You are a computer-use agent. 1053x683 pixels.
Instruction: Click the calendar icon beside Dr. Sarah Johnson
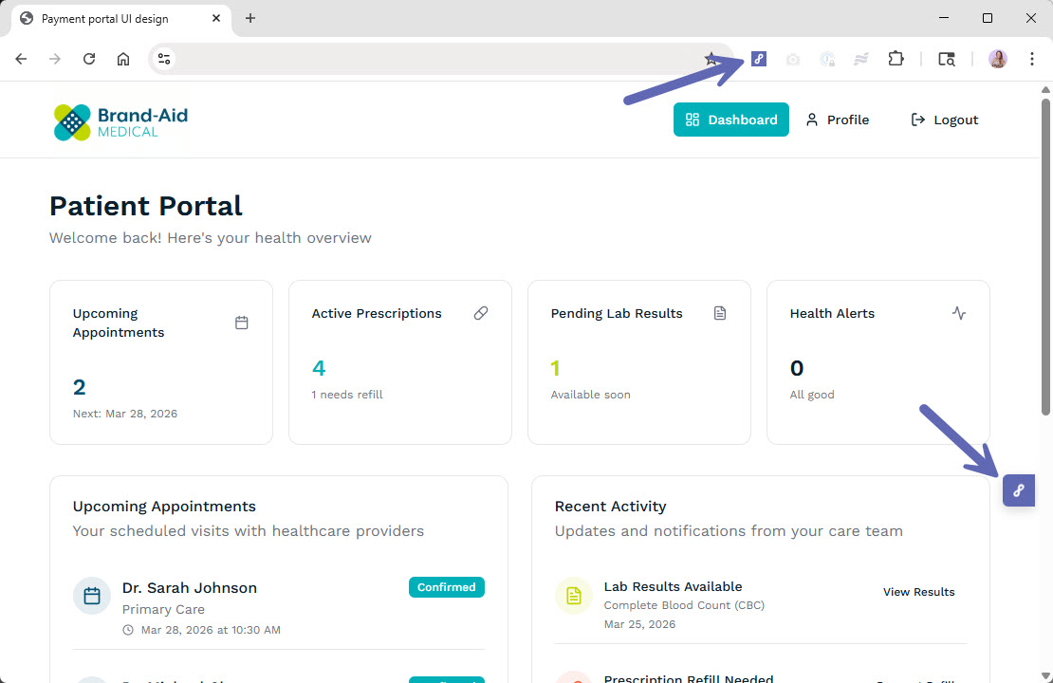tap(92, 596)
